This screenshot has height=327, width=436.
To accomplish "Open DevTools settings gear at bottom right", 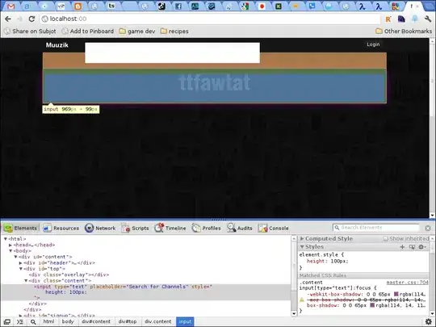I will click(429, 321).
